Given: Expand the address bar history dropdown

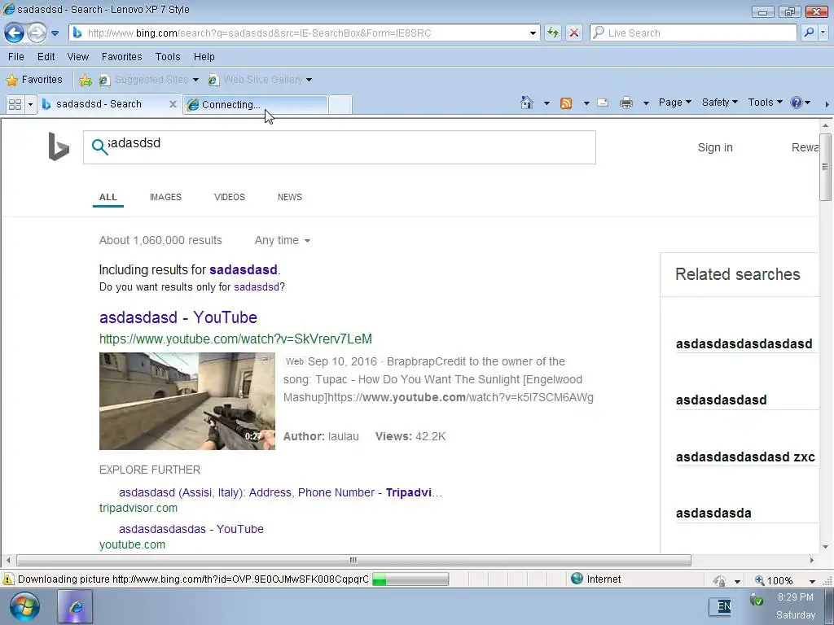Looking at the screenshot, I should click(x=533, y=33).
